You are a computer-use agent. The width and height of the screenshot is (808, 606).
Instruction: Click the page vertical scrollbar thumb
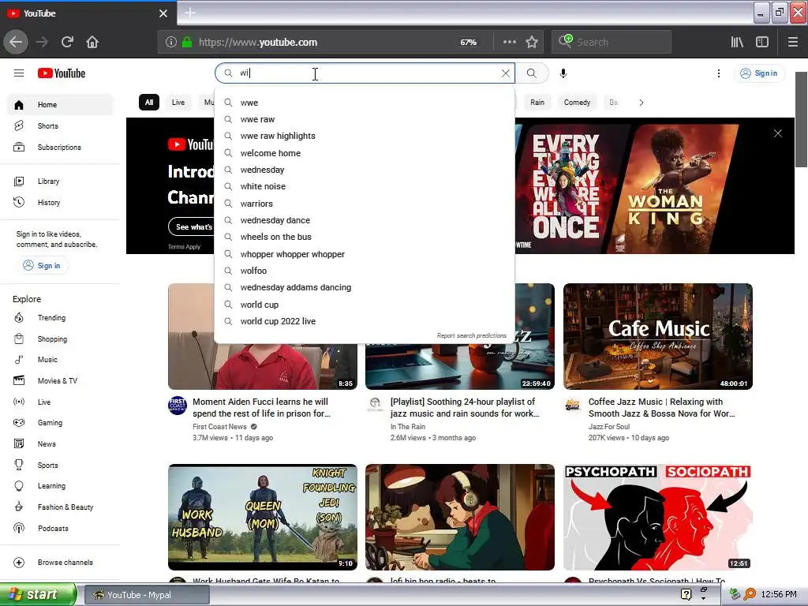(802, 120)
